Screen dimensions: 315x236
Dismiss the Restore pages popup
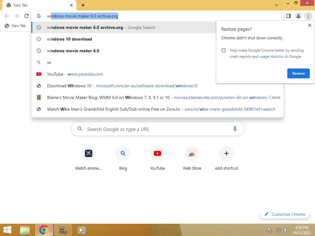tap(309, 25)
